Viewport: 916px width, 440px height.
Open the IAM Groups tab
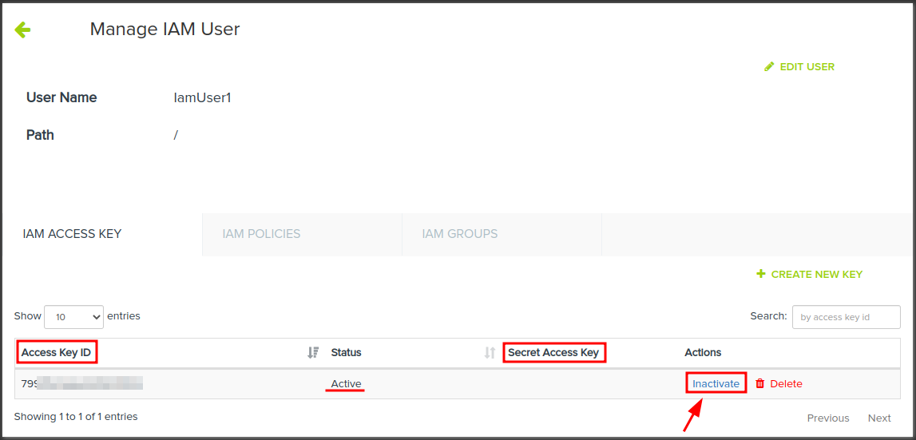[460, 234]
